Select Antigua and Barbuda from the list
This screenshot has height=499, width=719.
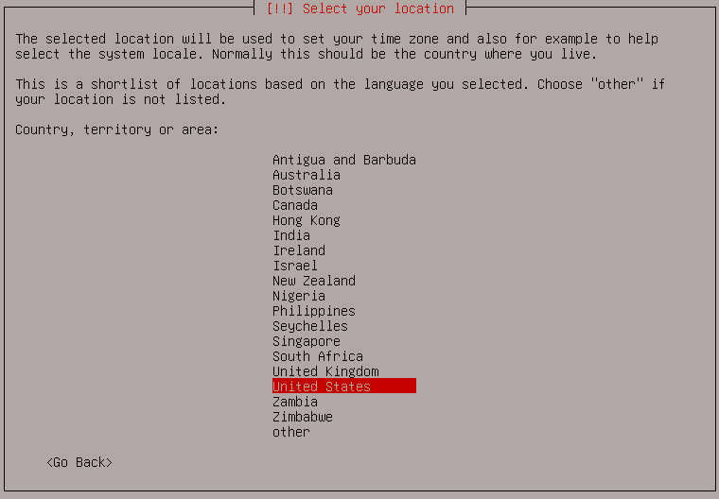coord(344,160)
